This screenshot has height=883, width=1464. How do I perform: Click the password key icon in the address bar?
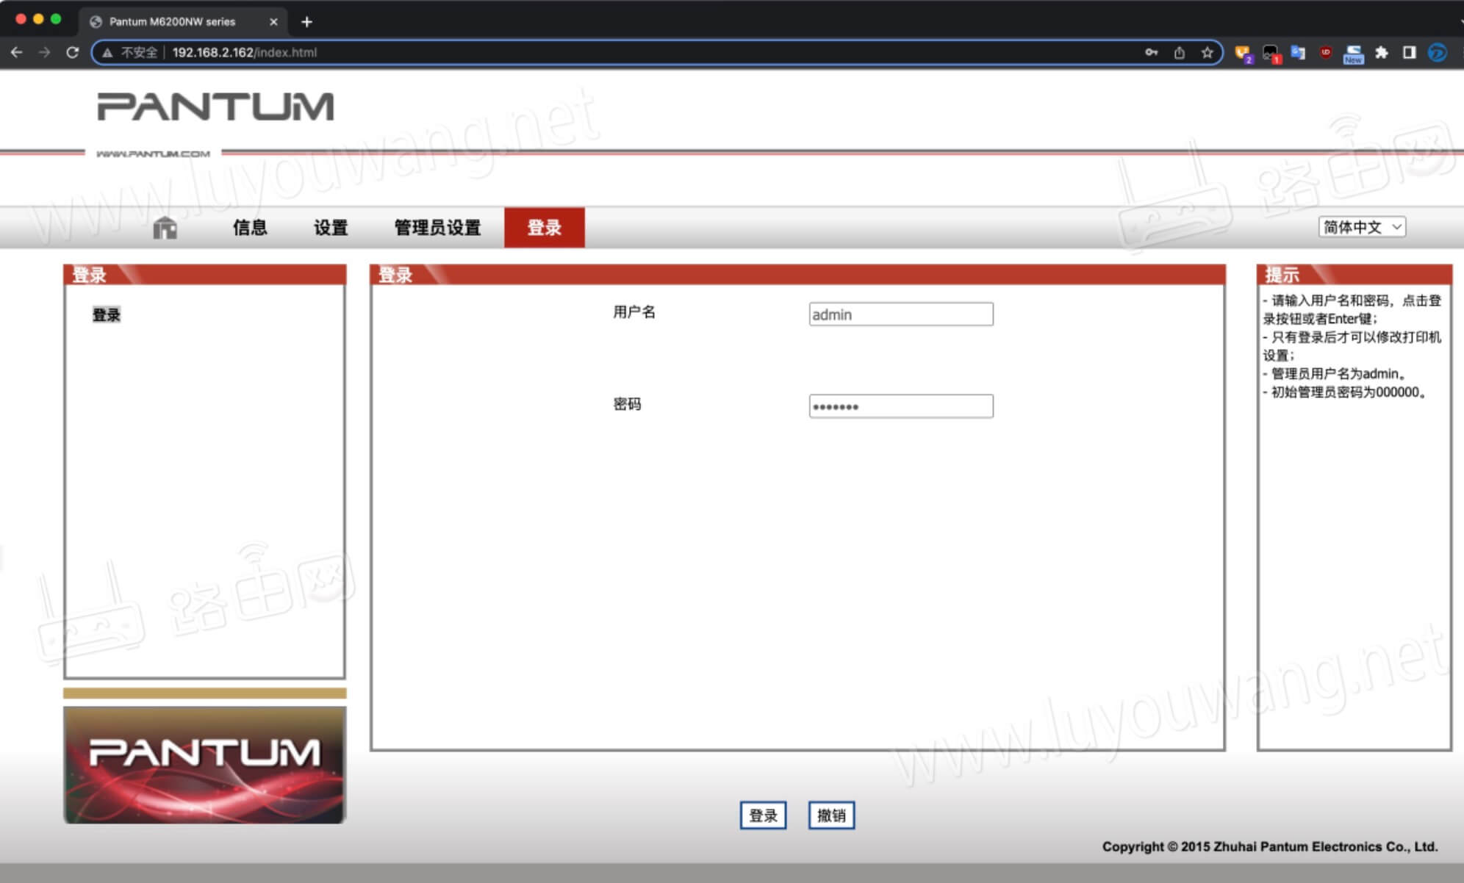(1151, 52)
